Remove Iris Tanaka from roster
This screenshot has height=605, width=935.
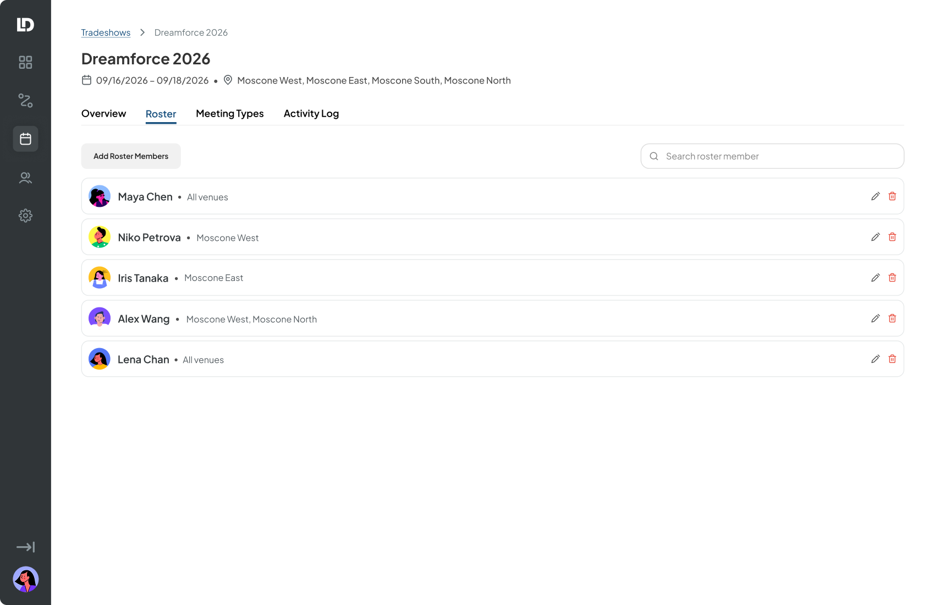click(892, 278)
